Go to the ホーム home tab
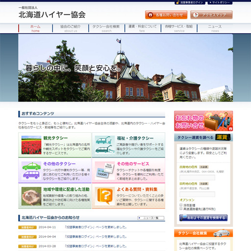Screen dimensions: 251x251 point(35,28)
